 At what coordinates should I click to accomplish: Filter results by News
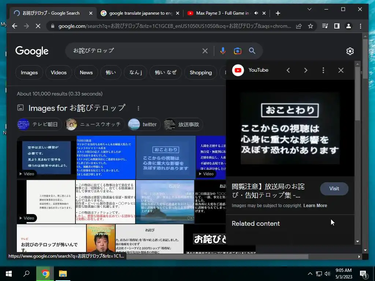(x=86, y=72)
